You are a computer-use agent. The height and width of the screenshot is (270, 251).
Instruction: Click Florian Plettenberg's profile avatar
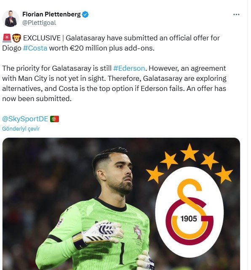[11, 19]
